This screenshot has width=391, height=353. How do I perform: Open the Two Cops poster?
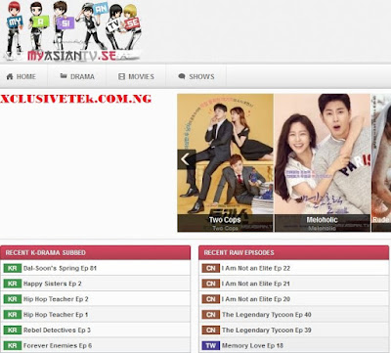click(225, 163)
